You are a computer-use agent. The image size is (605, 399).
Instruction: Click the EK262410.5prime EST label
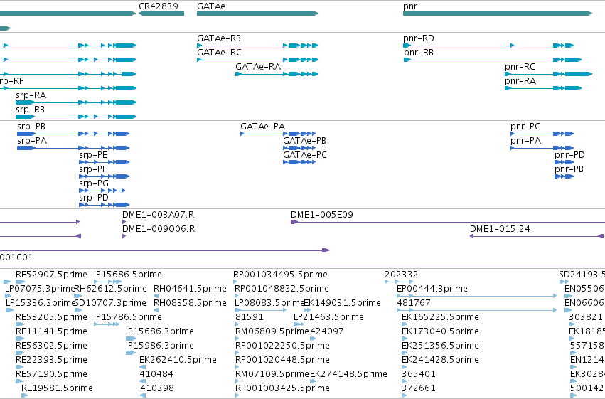(x=178, y=361)
